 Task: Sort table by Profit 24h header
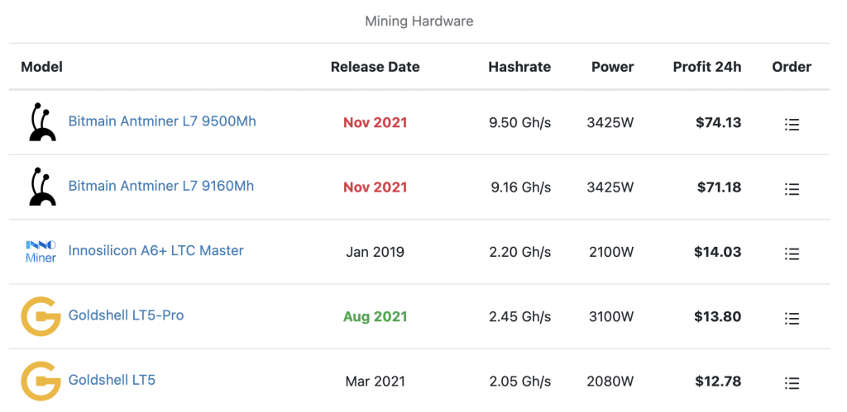click(707, 67)
